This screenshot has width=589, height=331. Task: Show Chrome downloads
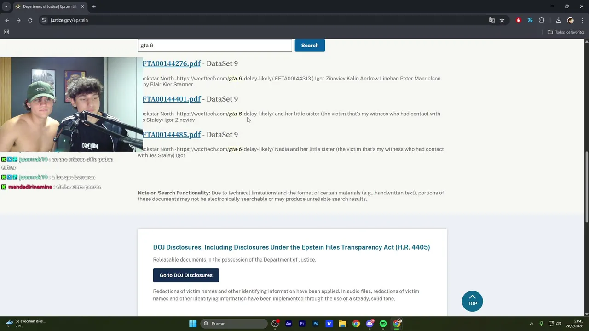tap(559, 20)
